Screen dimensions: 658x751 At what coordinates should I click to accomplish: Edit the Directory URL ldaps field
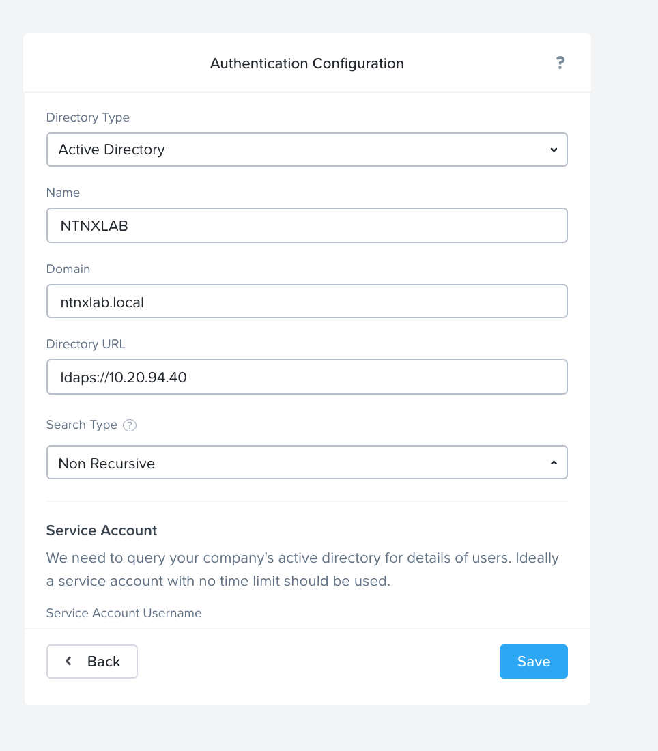307,377
